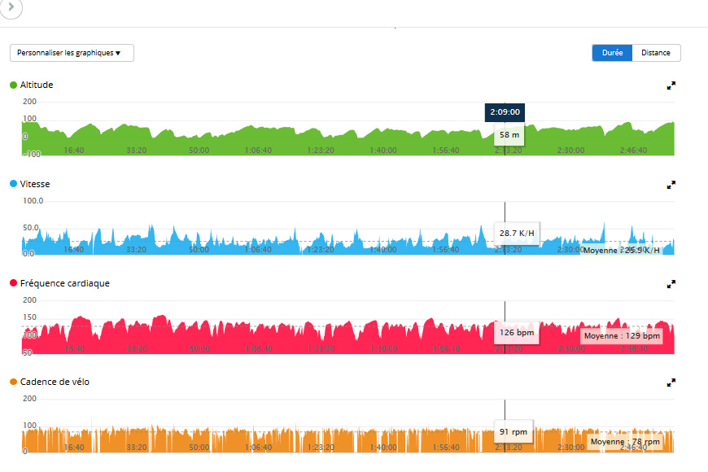
Task: Click the 91 rpm cadence tooltip
Action: pos(514,431)
